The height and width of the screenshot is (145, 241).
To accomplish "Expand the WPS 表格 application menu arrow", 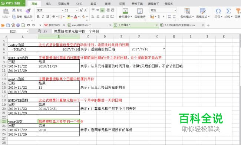I will point(24,3).
